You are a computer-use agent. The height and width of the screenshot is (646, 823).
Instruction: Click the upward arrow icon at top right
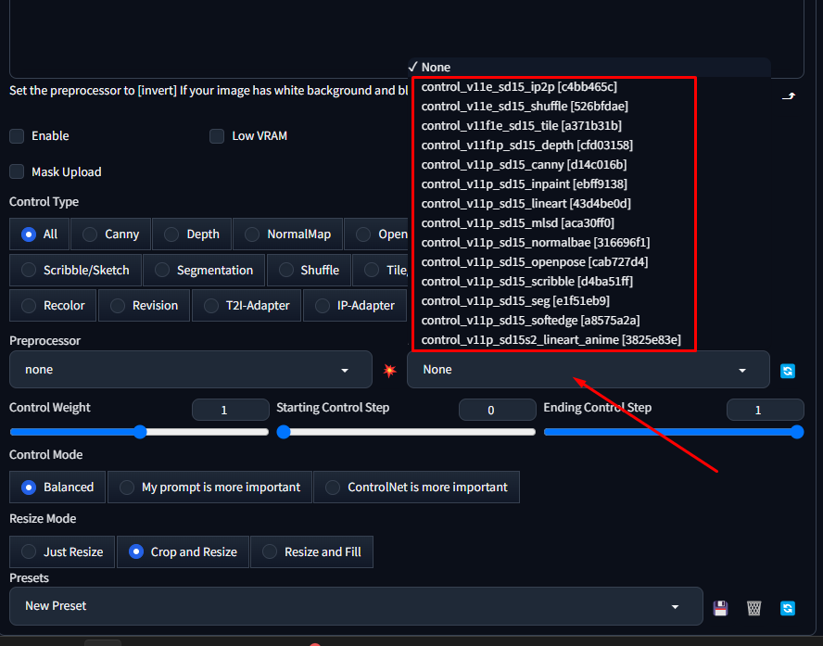pyautogui.click(x=789, y=95)
